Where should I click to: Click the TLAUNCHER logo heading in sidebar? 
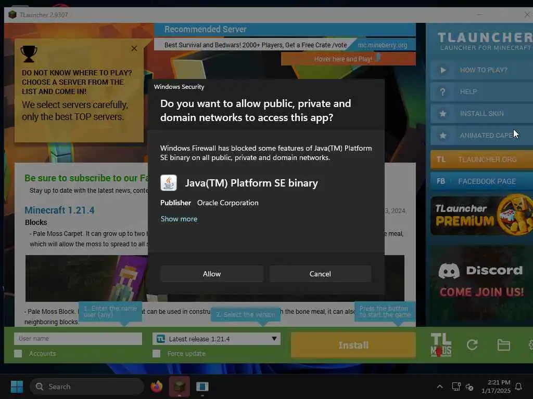[485, 37]
